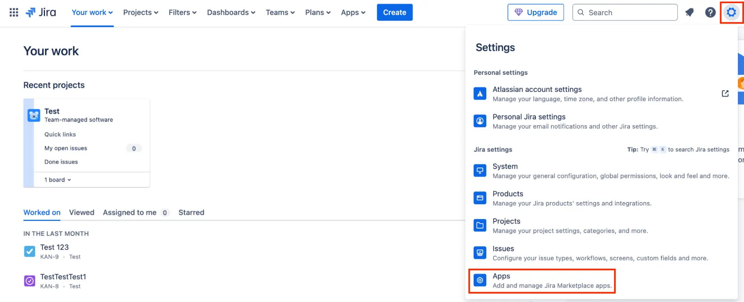Switch to the Starred tab

pyautogui.click(x=191, y=212)
